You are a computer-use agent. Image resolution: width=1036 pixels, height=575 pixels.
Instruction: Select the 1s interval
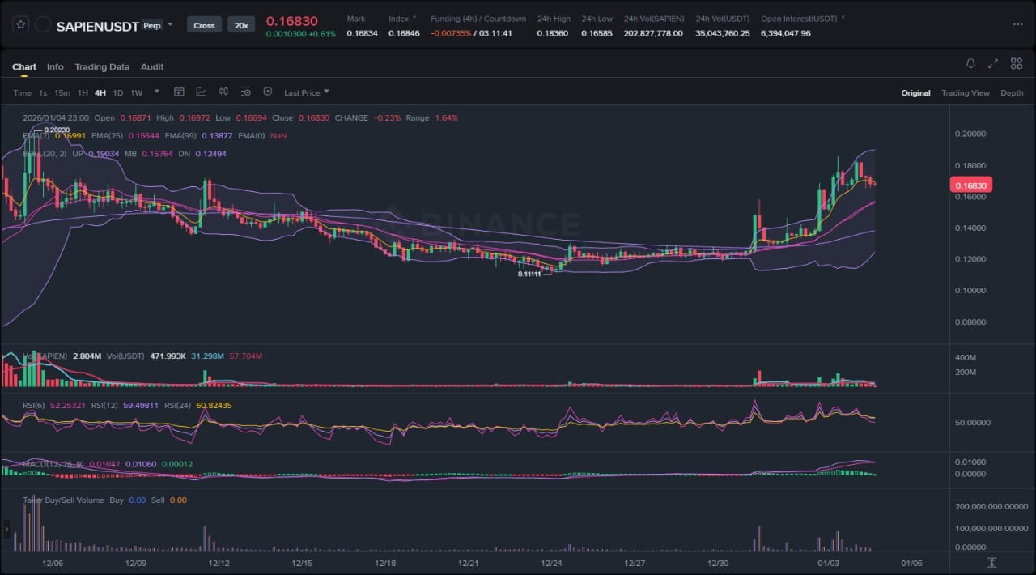tap(43, 92)
